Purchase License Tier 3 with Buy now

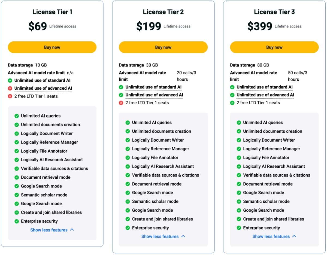pyautogui.click(x=274, y=47)
